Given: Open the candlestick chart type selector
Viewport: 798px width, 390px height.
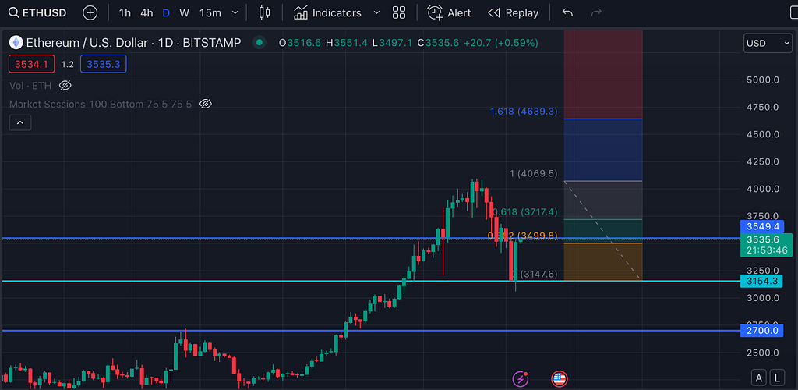Looking at the screenshot, I should click(265, 12).
